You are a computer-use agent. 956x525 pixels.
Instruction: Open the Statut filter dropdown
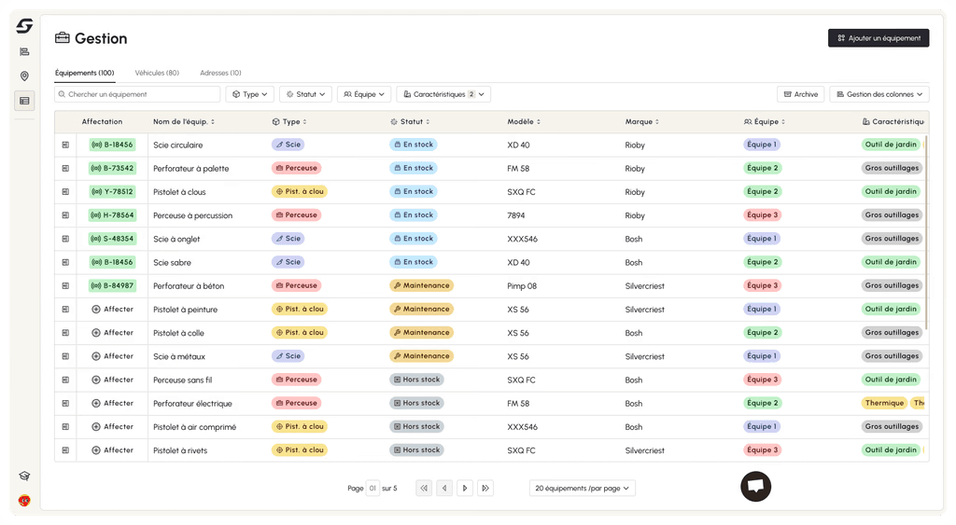click(305, 94)
